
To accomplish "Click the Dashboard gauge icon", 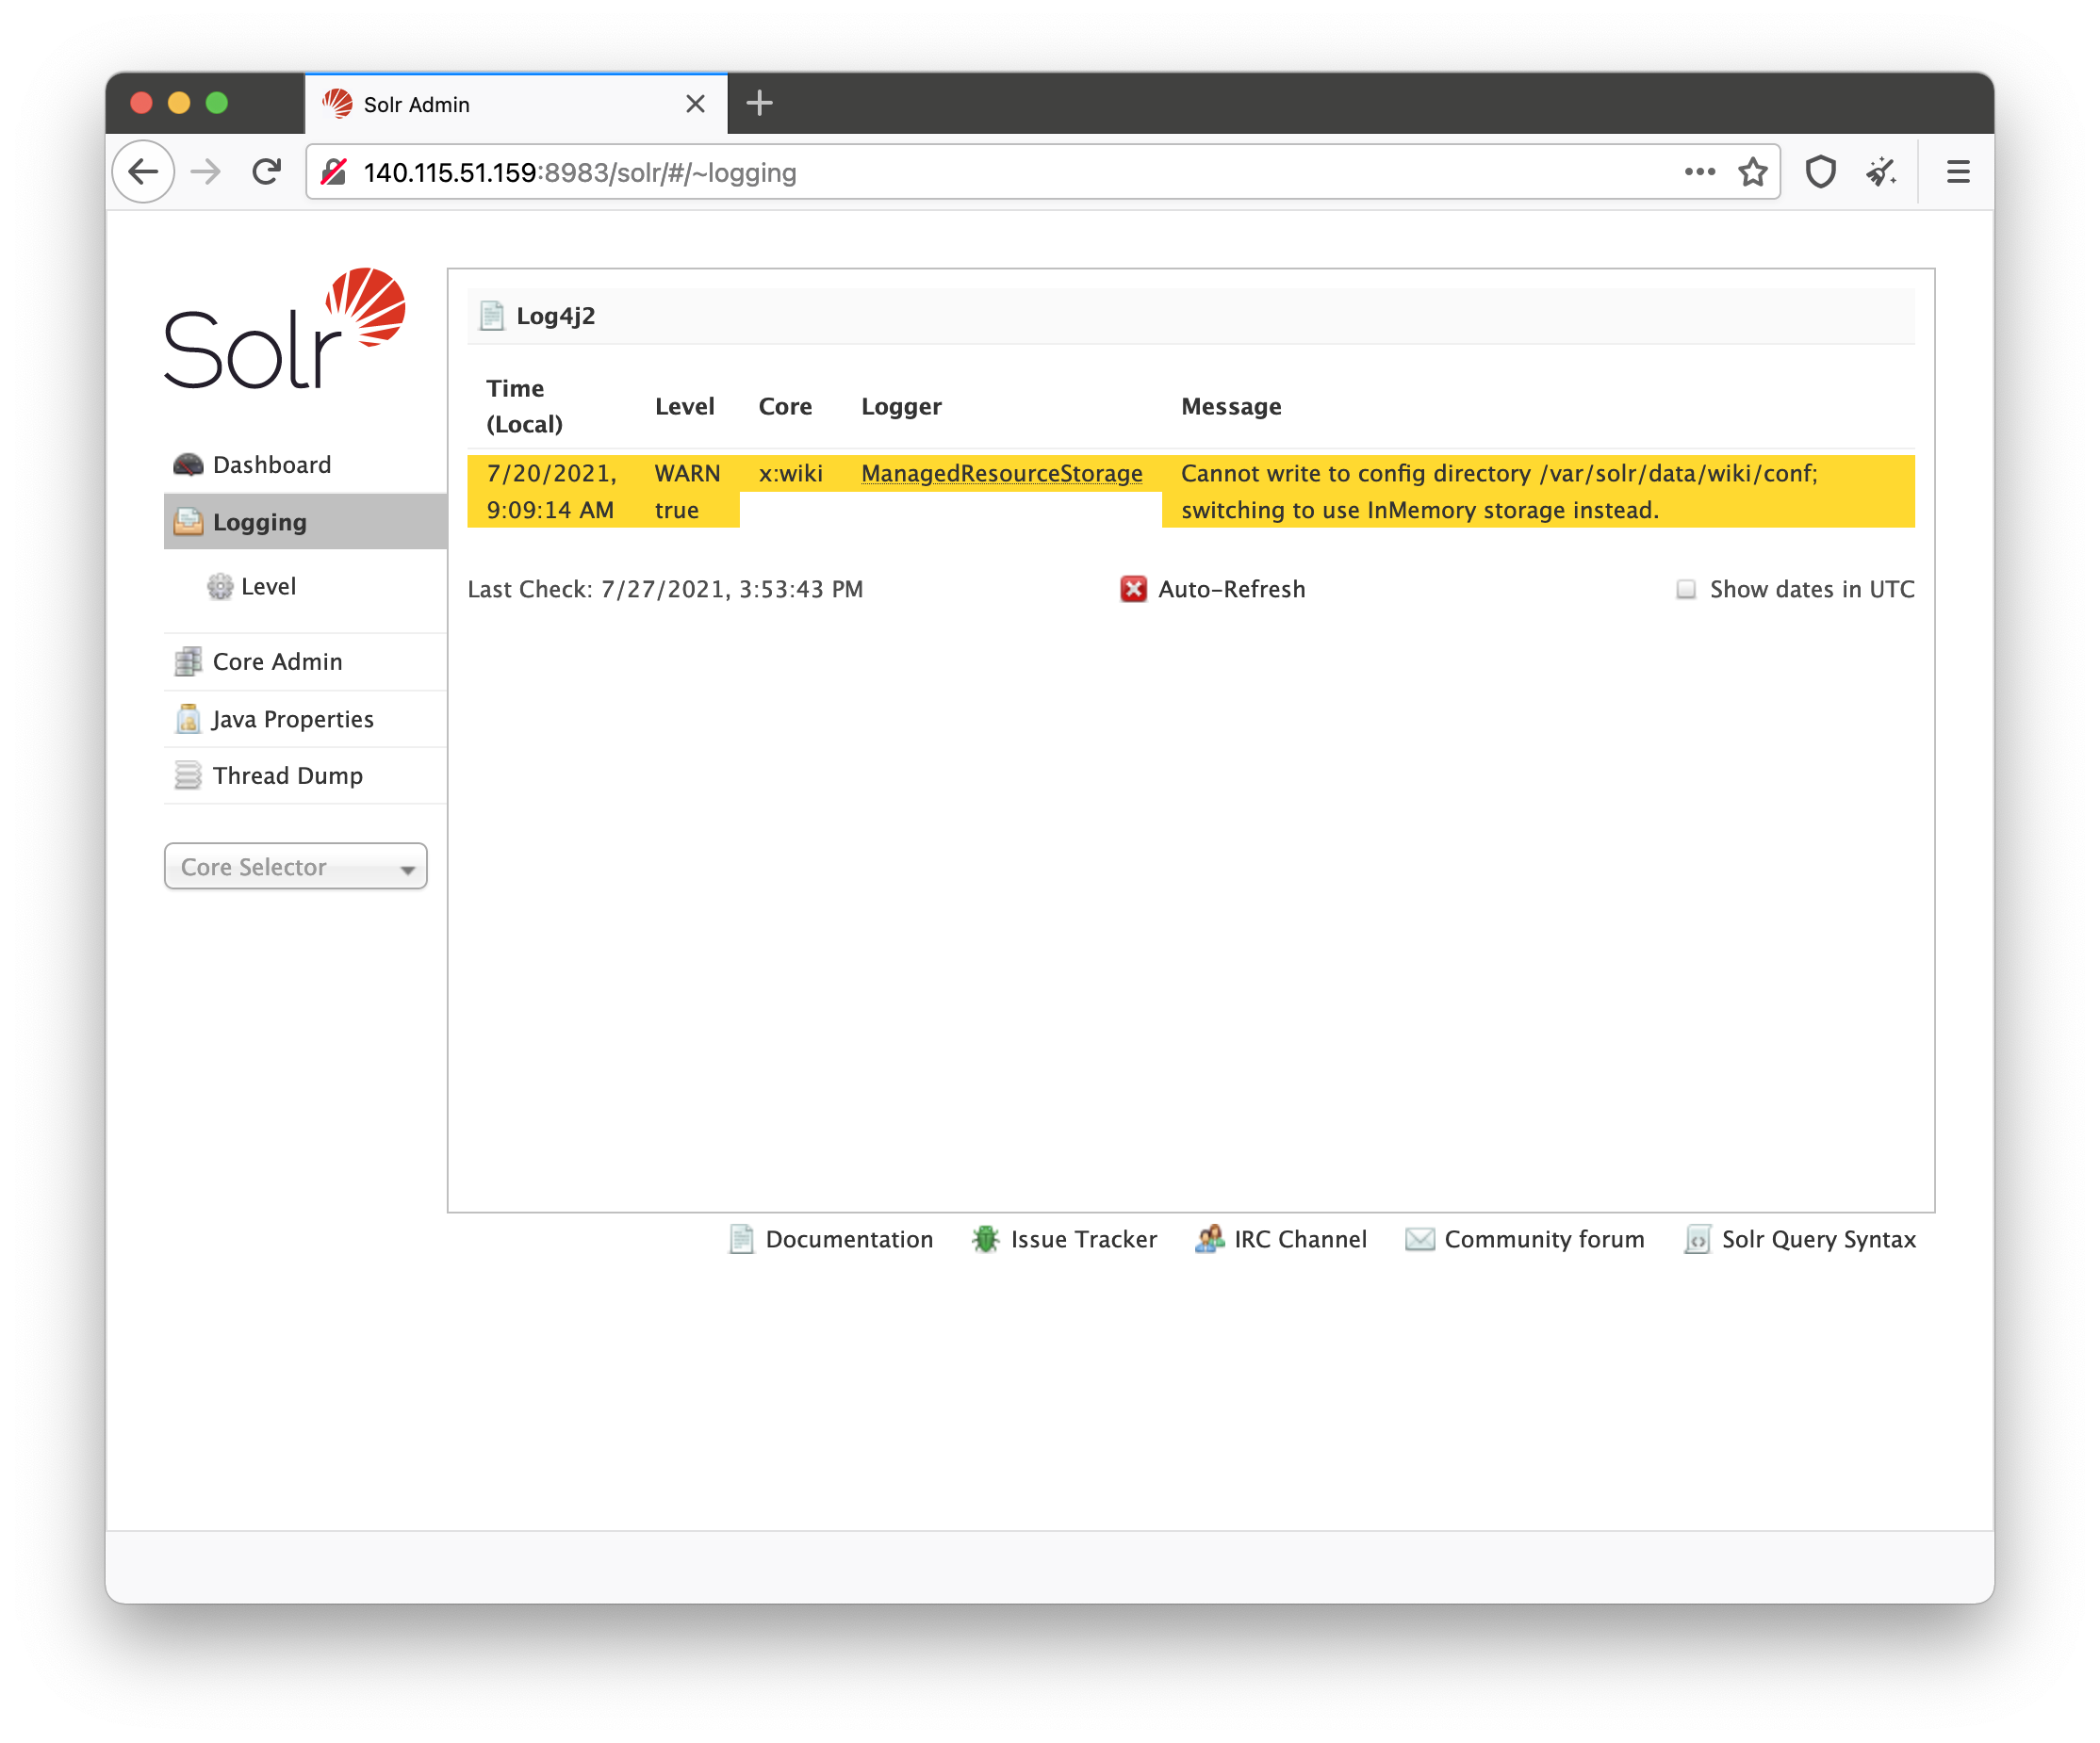I will tap(188, 464).
